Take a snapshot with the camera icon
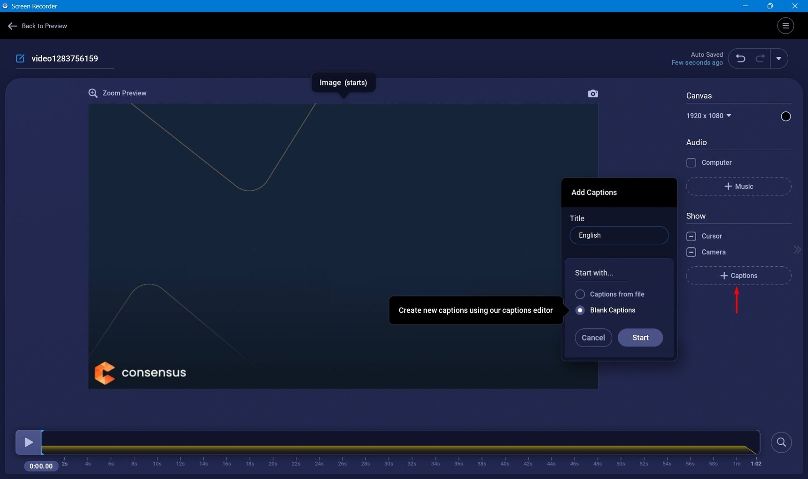Image resolution: width=808 pixels, height=479 pixels. 593,93
